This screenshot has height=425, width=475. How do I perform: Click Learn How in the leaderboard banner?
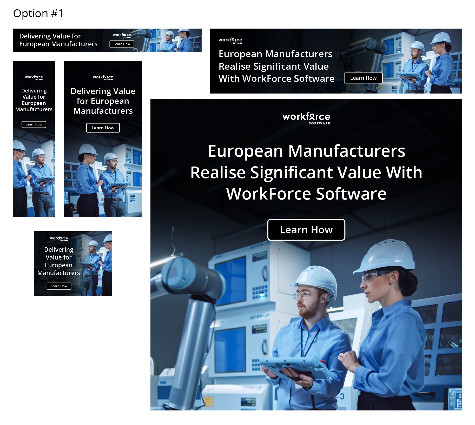pos(122,44)
